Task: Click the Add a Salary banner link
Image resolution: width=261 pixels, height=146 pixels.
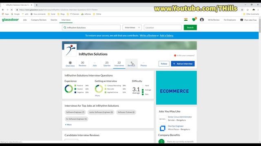Action: 166,35
